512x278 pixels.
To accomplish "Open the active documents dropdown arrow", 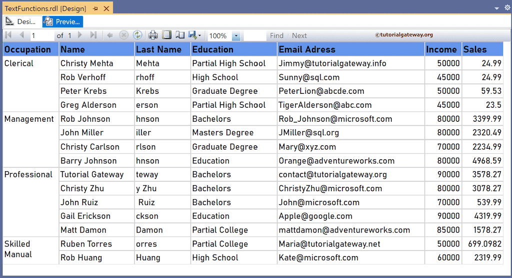I will [496, 8].
